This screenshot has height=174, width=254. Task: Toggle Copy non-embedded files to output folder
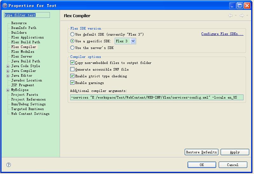[72, 63]
